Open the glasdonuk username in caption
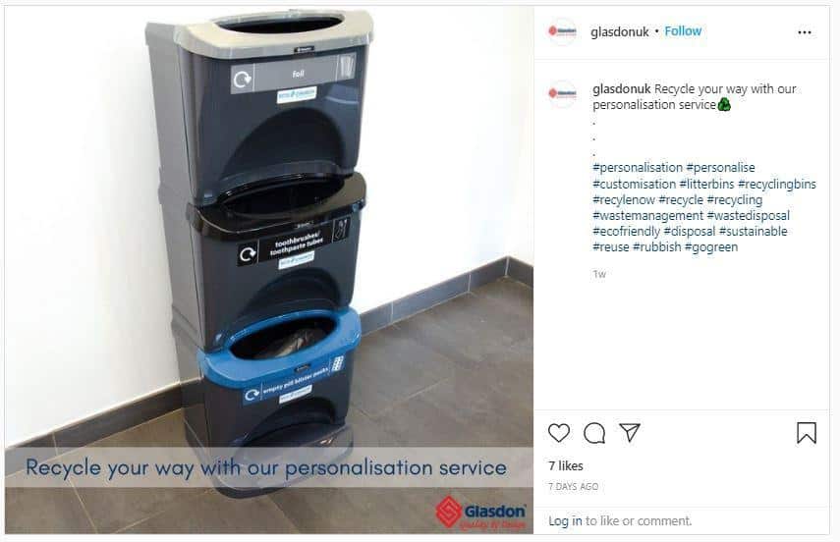Viewport: 840px width, 542px height. 622,89
